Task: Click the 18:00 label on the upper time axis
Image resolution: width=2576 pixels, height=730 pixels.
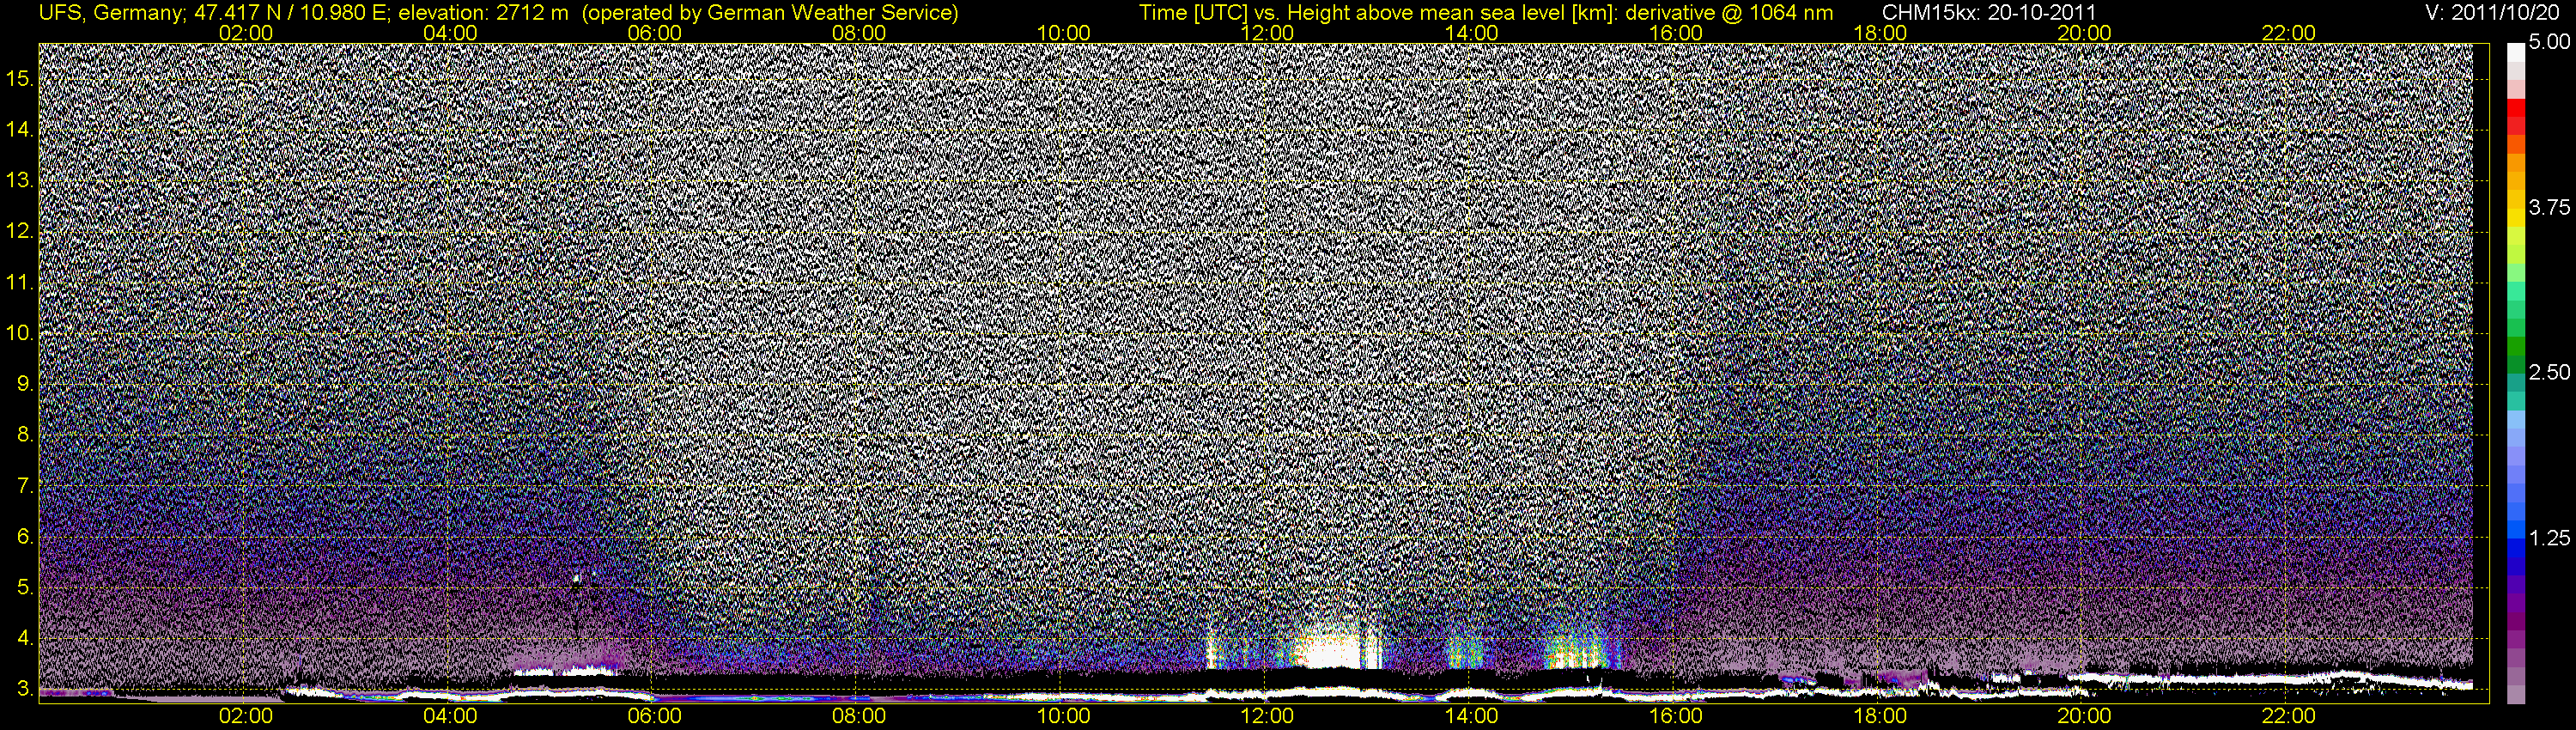Action: [1880, 33]
